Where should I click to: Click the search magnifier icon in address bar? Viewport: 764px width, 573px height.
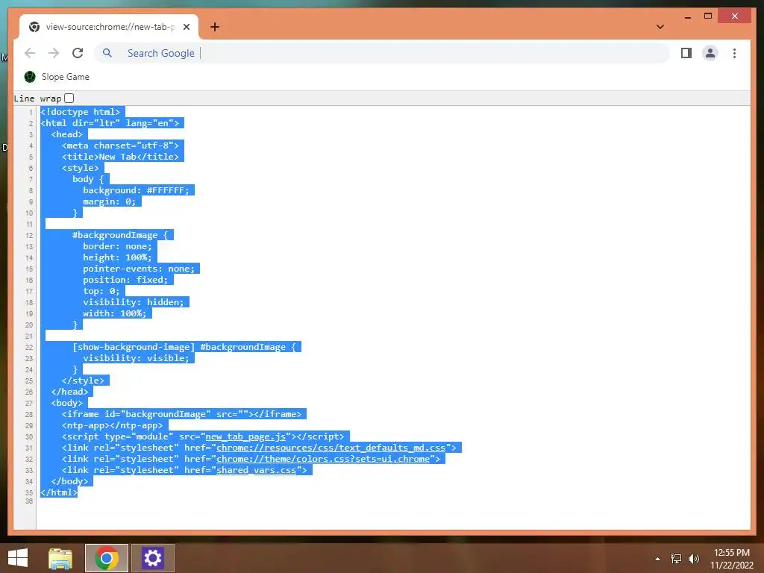point(107,53)
